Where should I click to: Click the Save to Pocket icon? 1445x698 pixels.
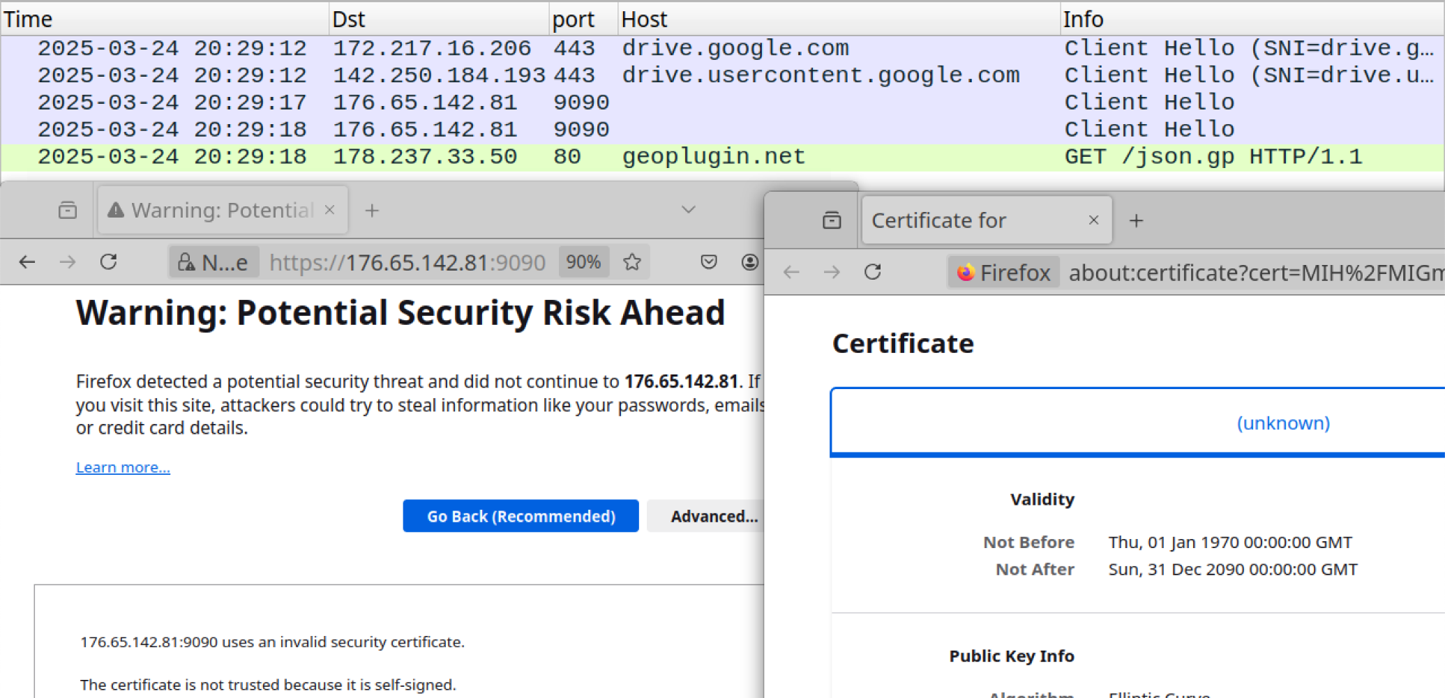pos(709,262)
